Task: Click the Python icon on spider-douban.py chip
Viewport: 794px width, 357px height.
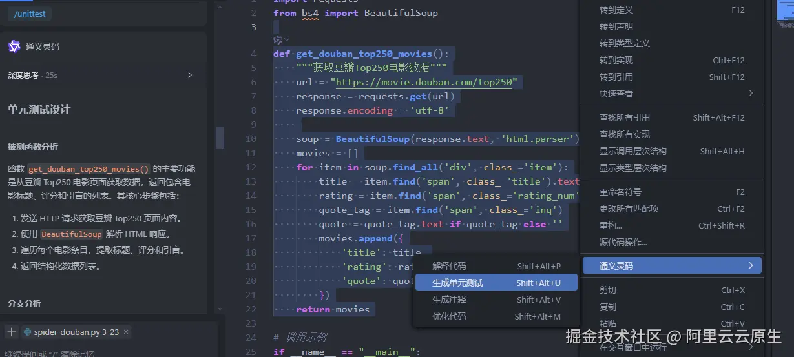Action: coord(27,332)
